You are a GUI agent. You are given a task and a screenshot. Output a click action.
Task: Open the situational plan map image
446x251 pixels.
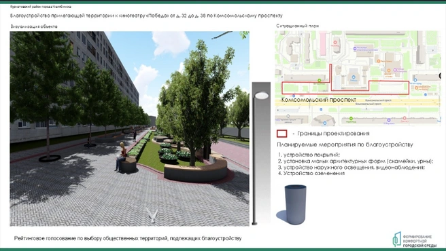(x=358, y=79)
